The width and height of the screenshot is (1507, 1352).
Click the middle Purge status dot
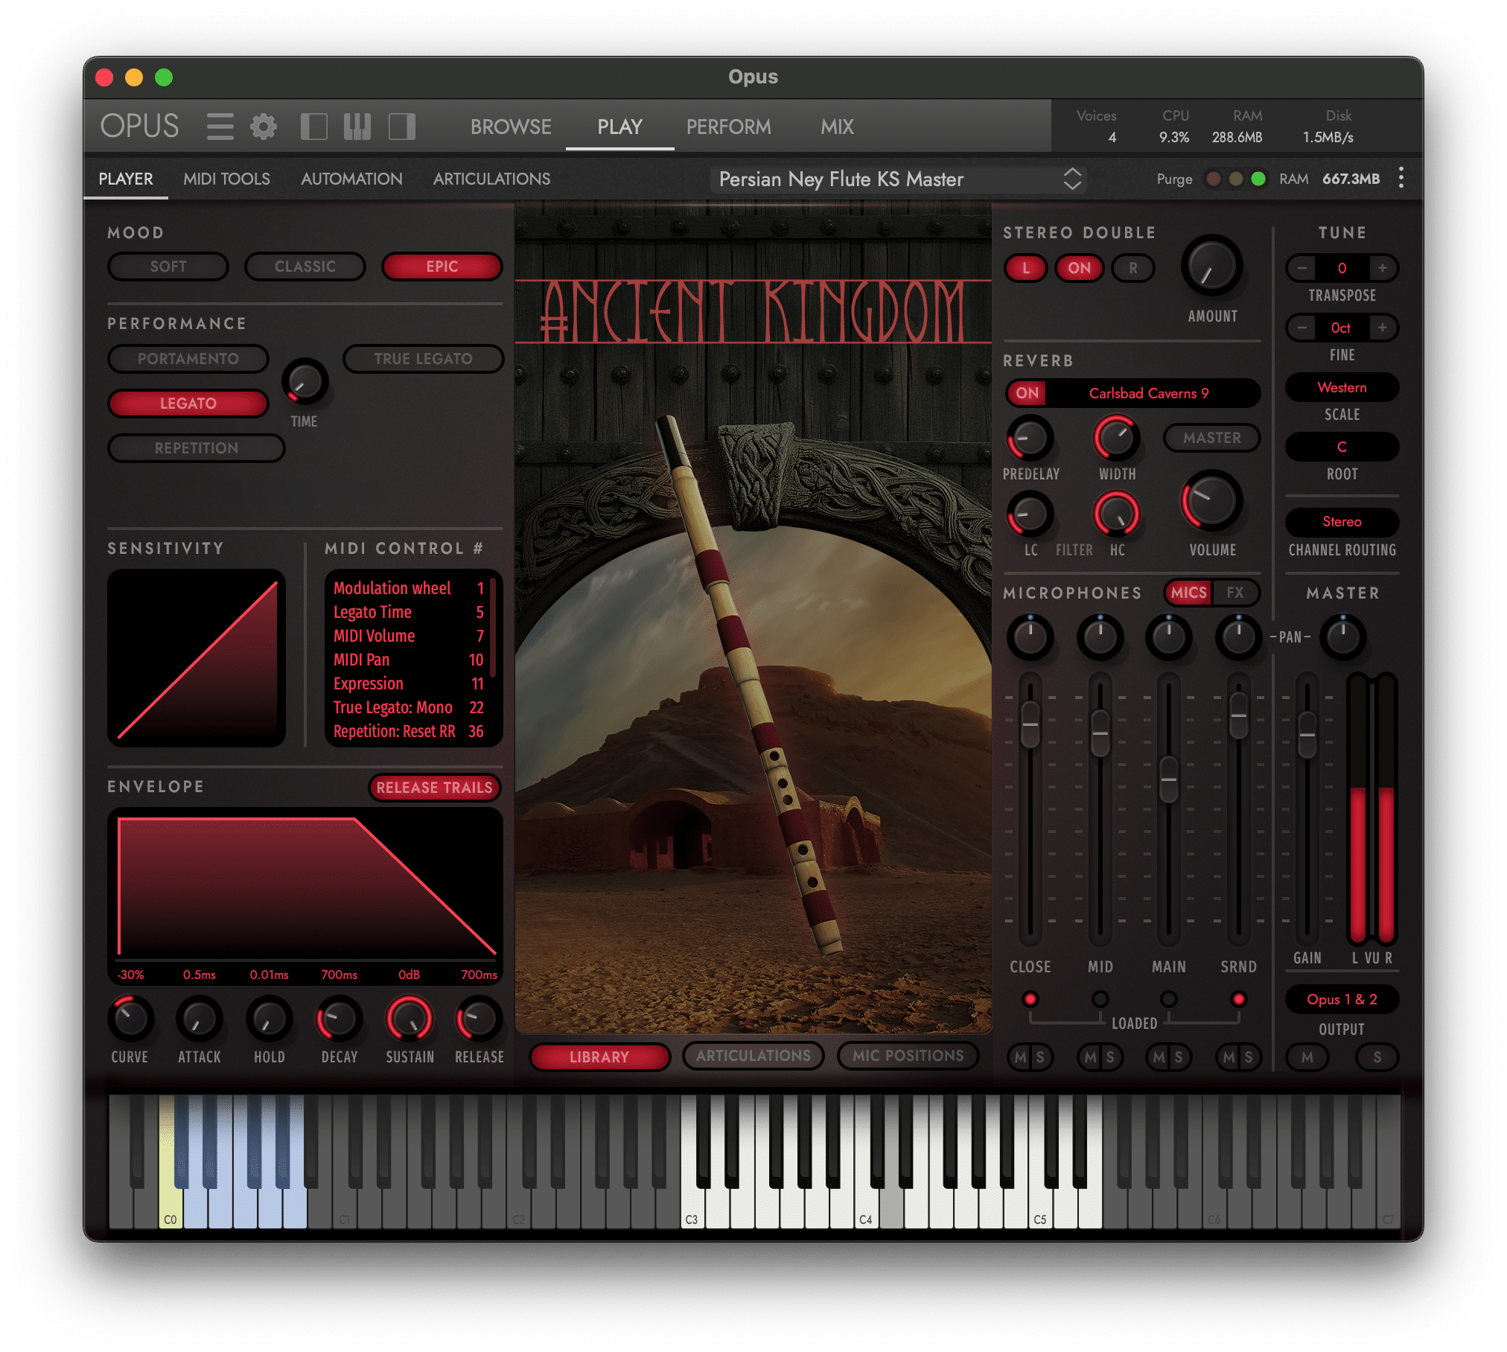[1235, 179]
